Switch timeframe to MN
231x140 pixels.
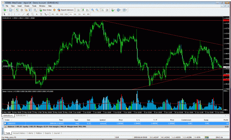coord(88,14)
